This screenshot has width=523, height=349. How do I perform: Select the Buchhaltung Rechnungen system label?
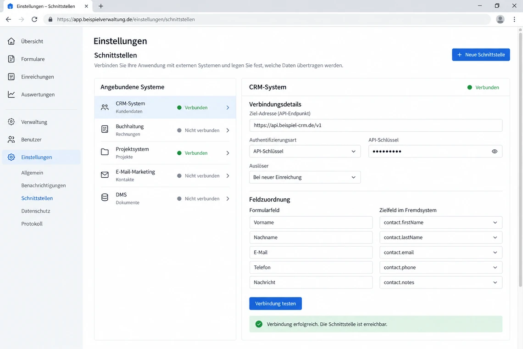130,130
